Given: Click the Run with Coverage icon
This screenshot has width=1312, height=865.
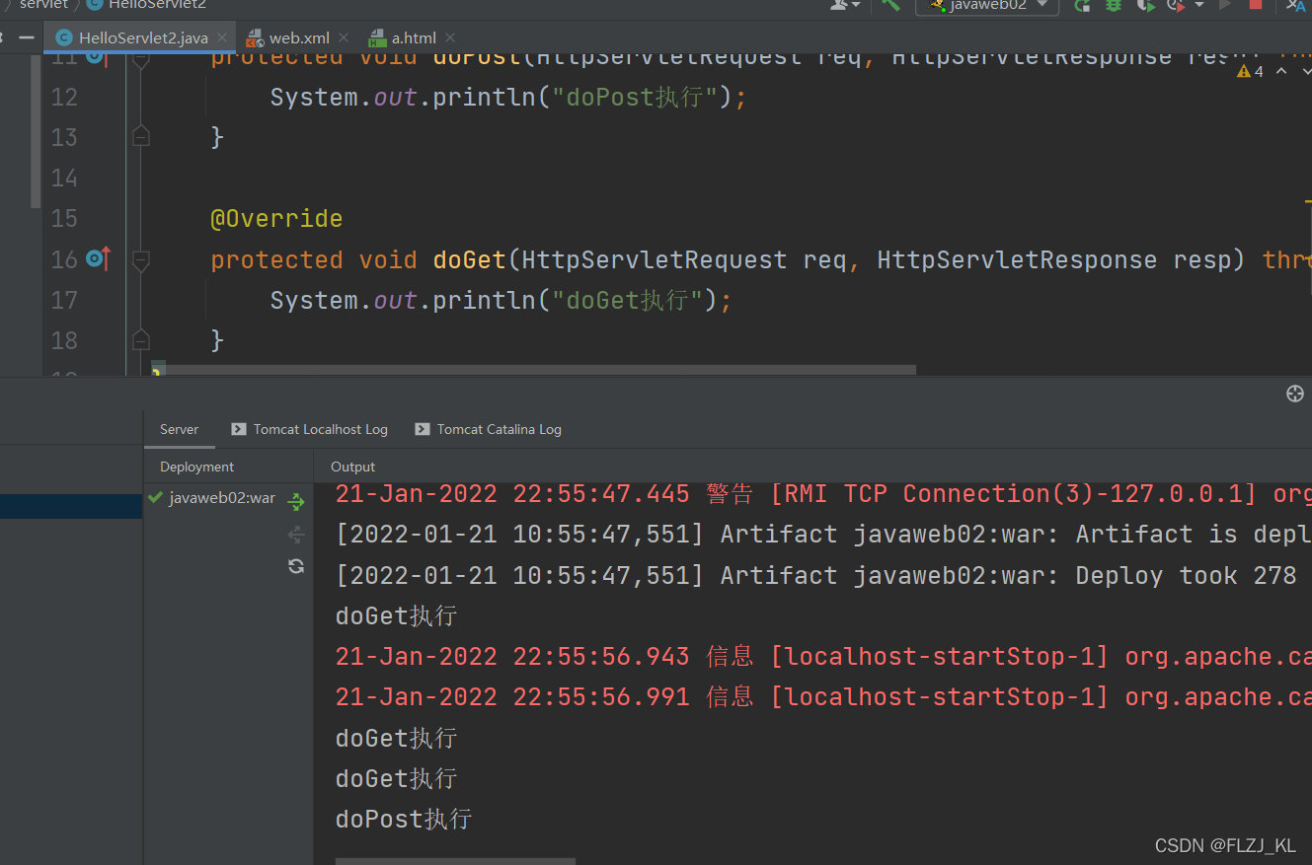Looking at the screenshot, I should pos(1145,5).
